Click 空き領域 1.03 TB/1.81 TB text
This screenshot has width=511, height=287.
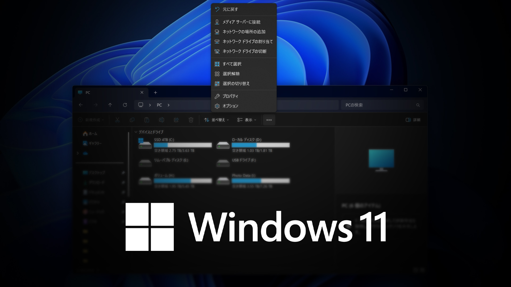pyautogui.click(x=252, y=151)
